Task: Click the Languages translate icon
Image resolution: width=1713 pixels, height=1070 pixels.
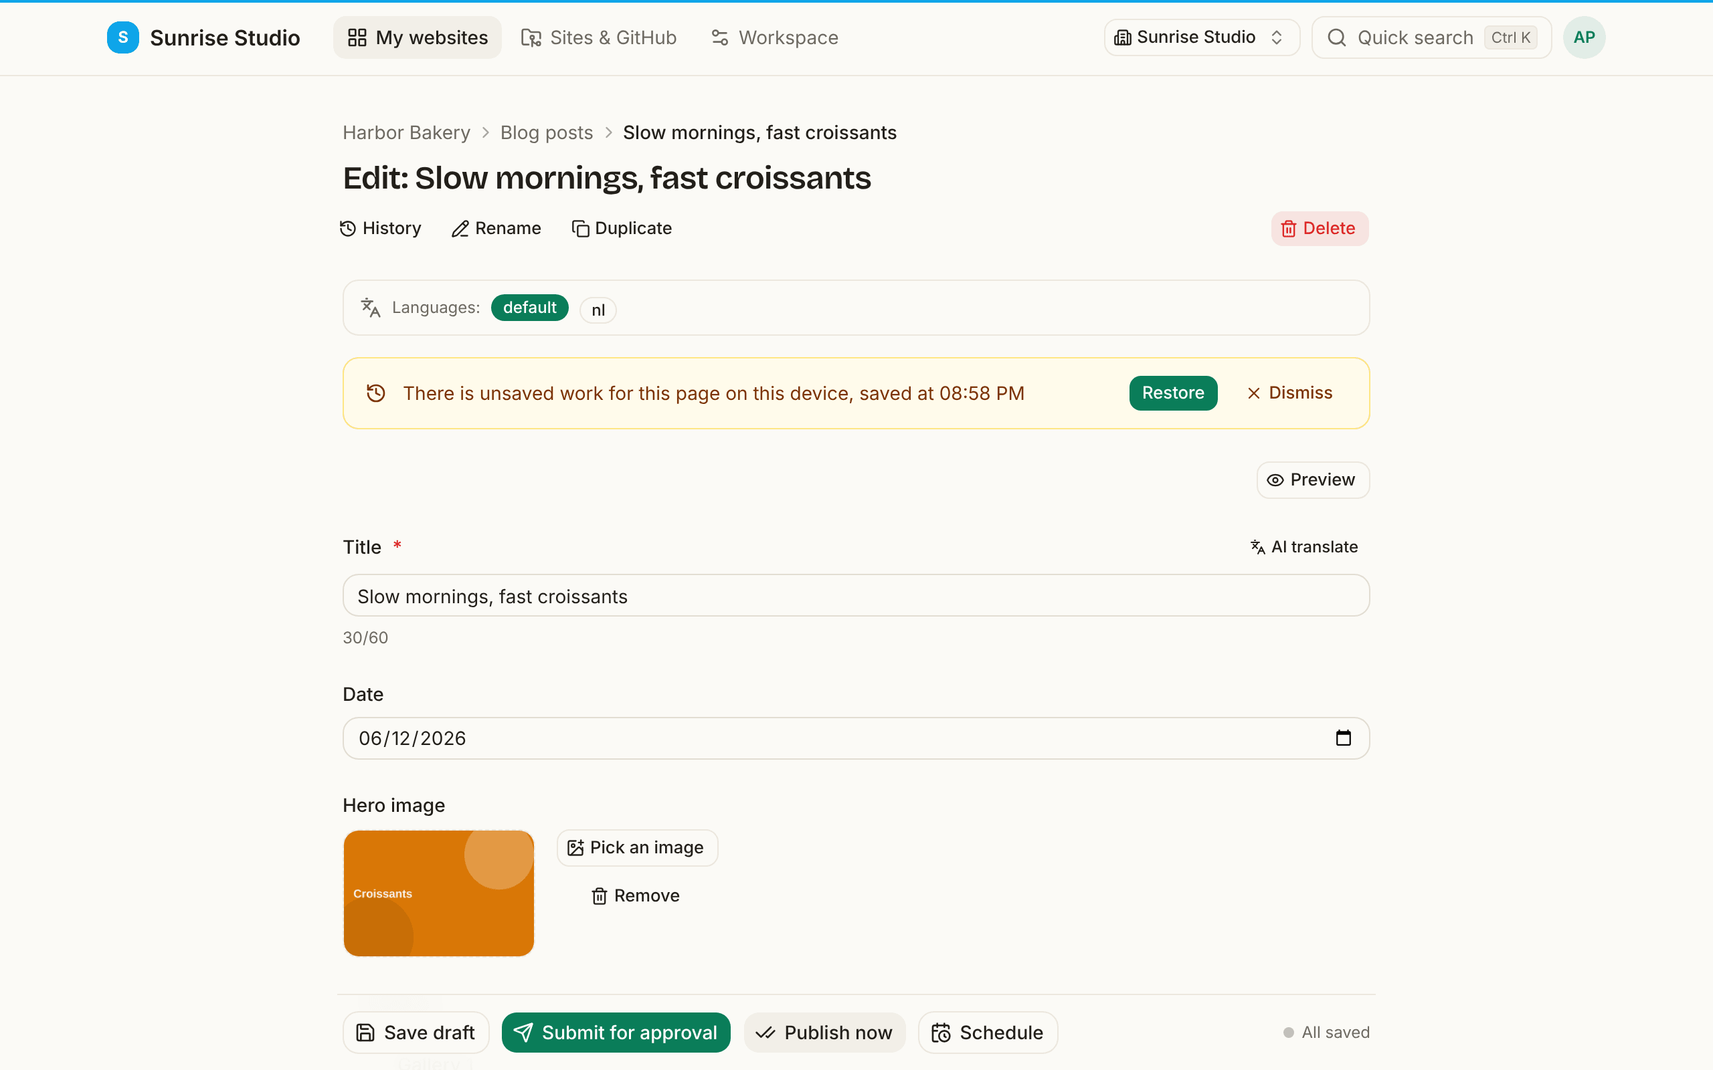Action: [371, 308]
